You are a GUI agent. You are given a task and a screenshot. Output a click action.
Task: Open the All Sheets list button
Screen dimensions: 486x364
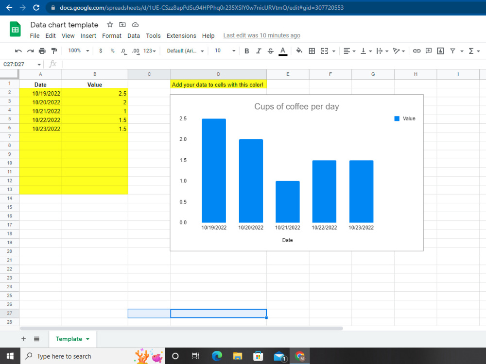pos(36,339)
